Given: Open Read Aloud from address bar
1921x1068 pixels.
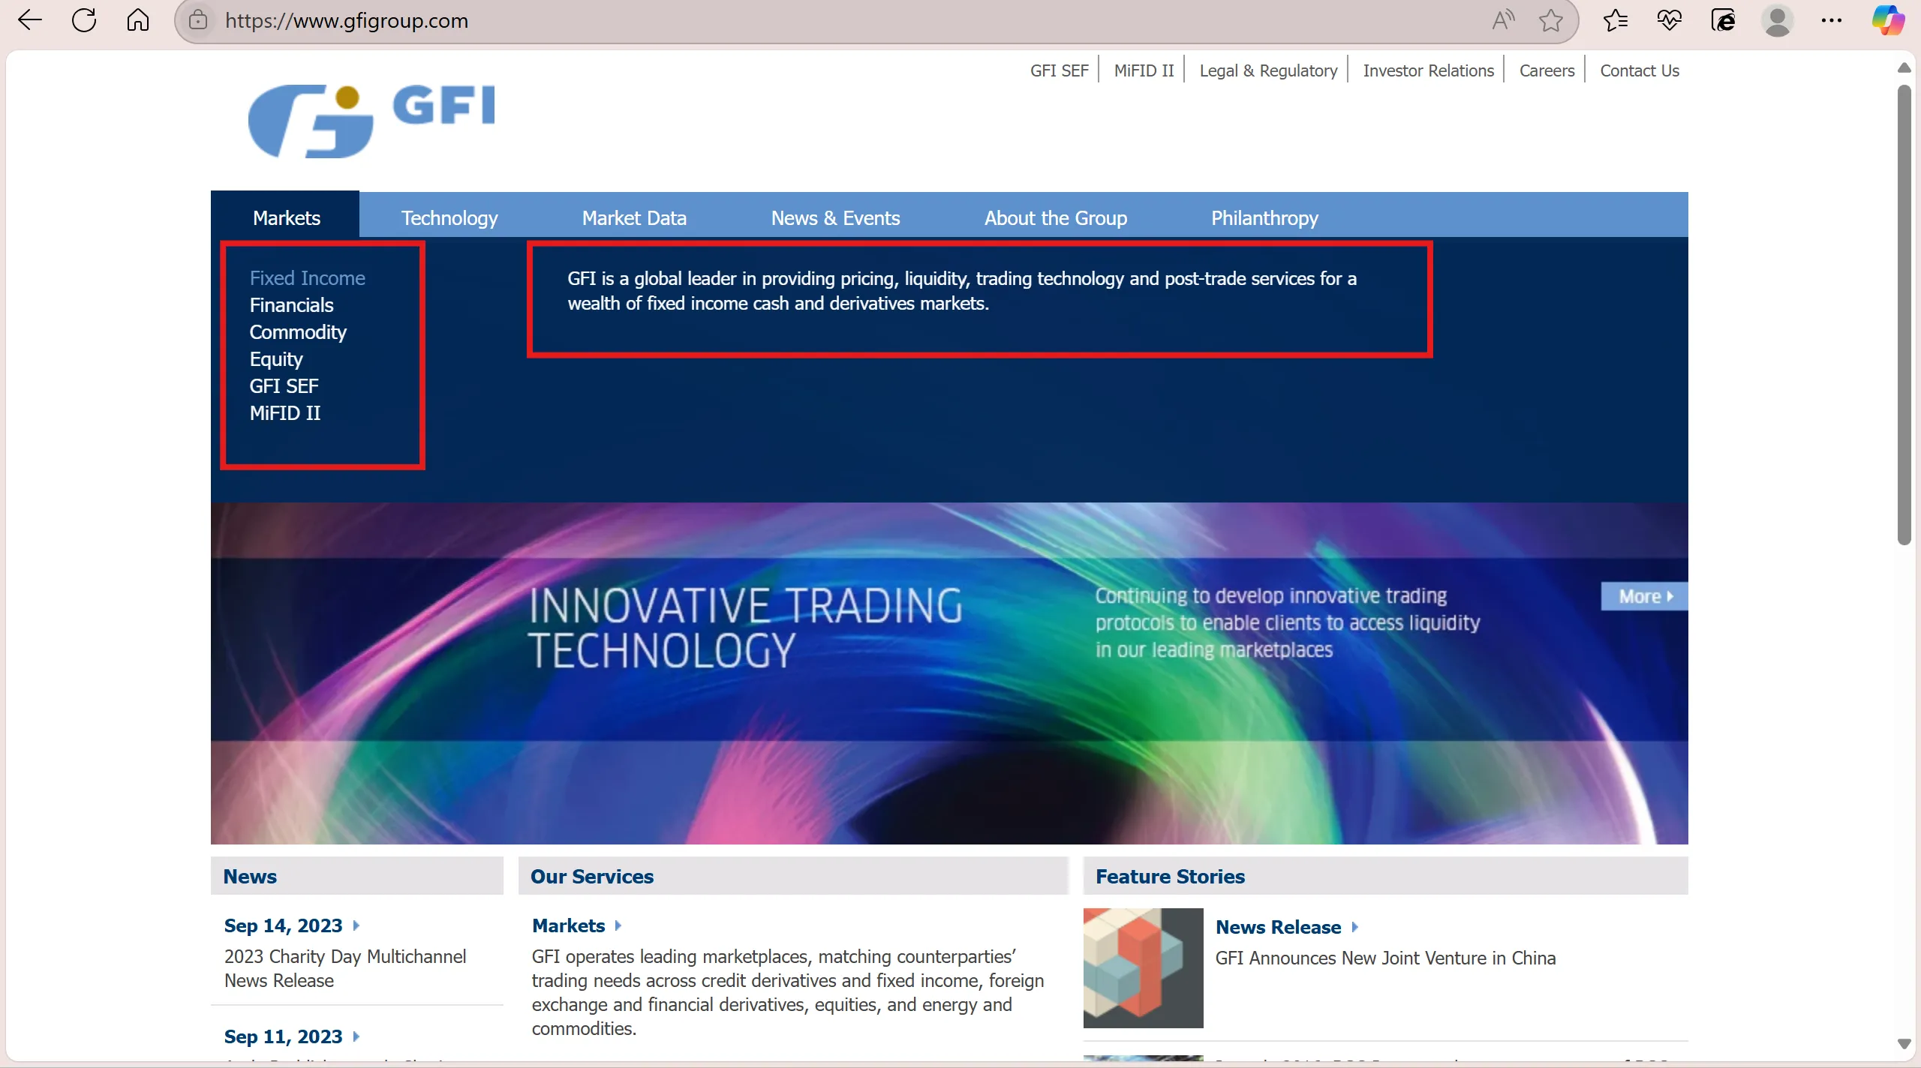Looking at the screenshot, I should click(1503, 20).
